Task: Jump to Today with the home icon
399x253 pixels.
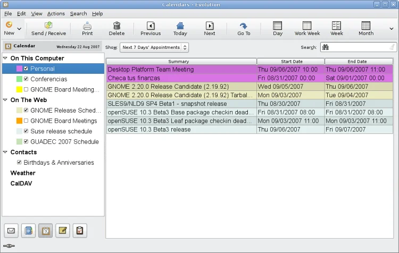Action: (x=180, y=26)
